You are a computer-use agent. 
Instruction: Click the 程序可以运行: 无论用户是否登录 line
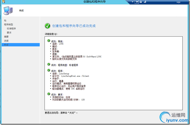pos(69,86)
